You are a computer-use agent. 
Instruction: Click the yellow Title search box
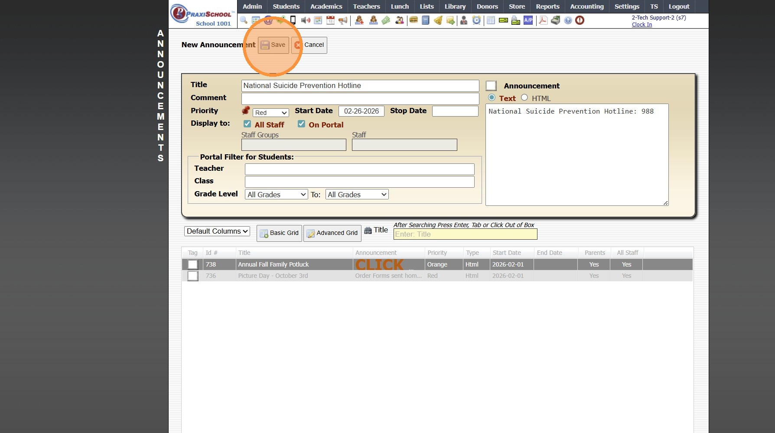466,234
